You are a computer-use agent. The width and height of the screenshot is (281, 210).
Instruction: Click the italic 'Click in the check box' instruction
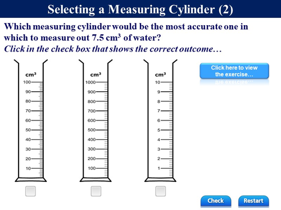(113, 49)
